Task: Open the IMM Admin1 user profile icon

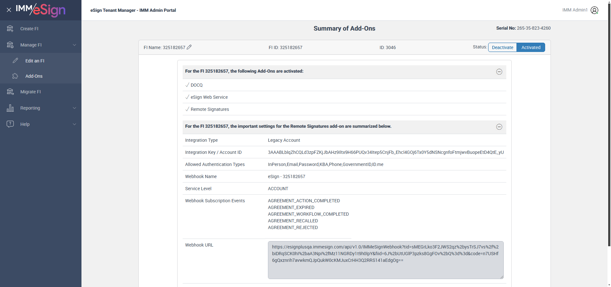Action: tap(594, 10)
